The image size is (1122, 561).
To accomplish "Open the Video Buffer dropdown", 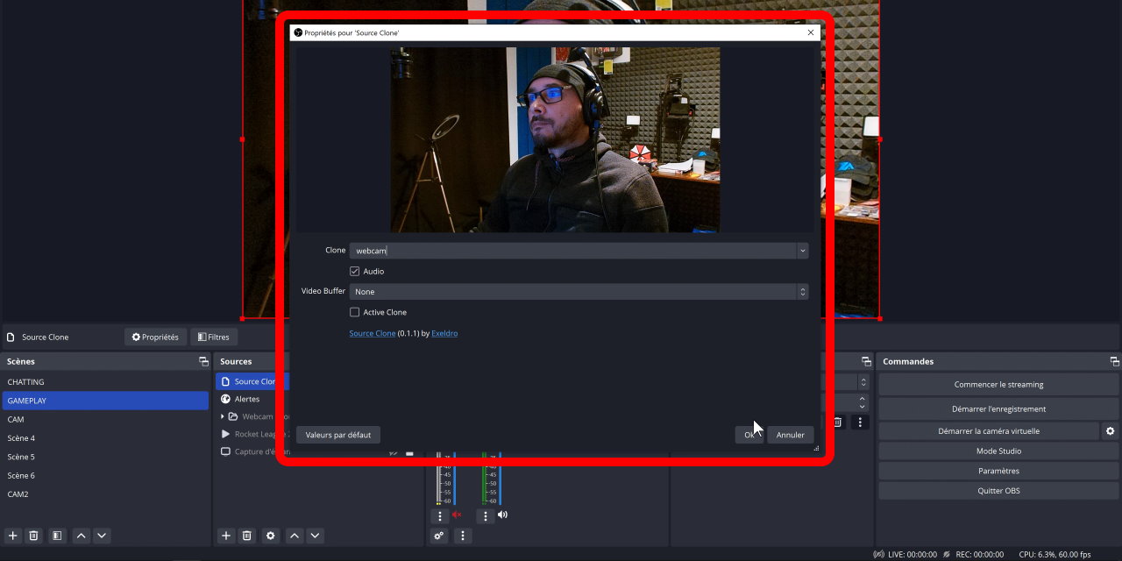I will coord(802,292).
